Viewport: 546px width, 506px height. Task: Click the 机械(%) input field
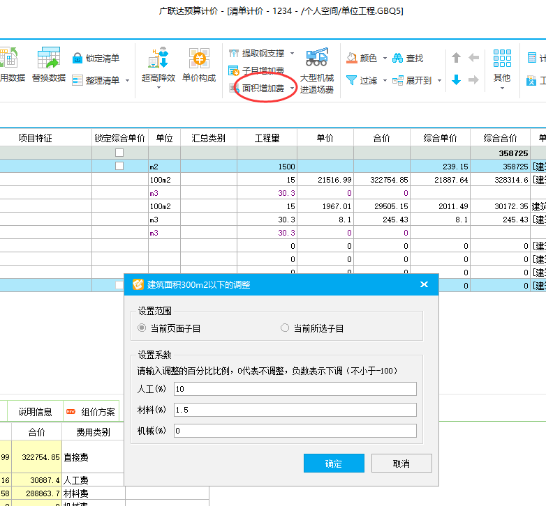coord(295,431)
